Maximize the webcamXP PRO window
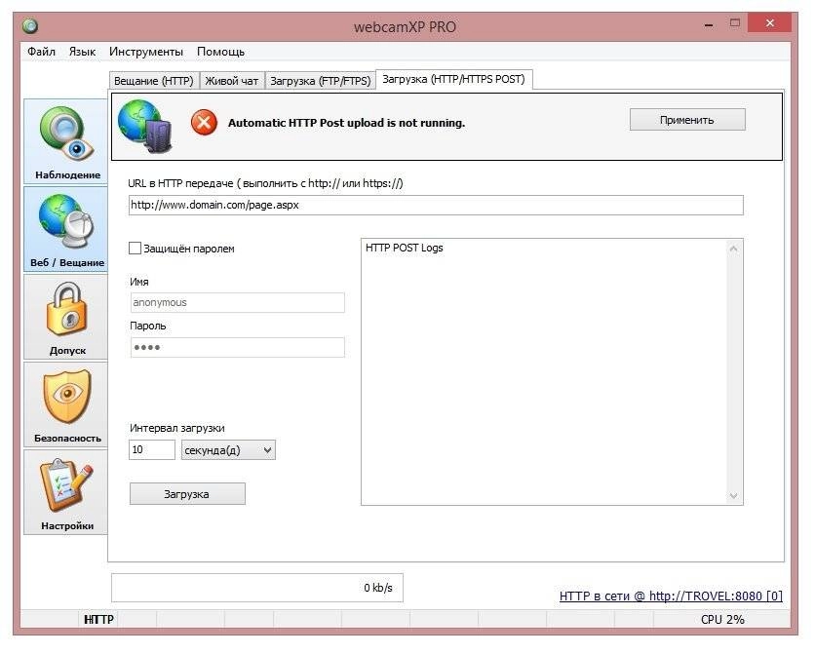 (735, 23)
